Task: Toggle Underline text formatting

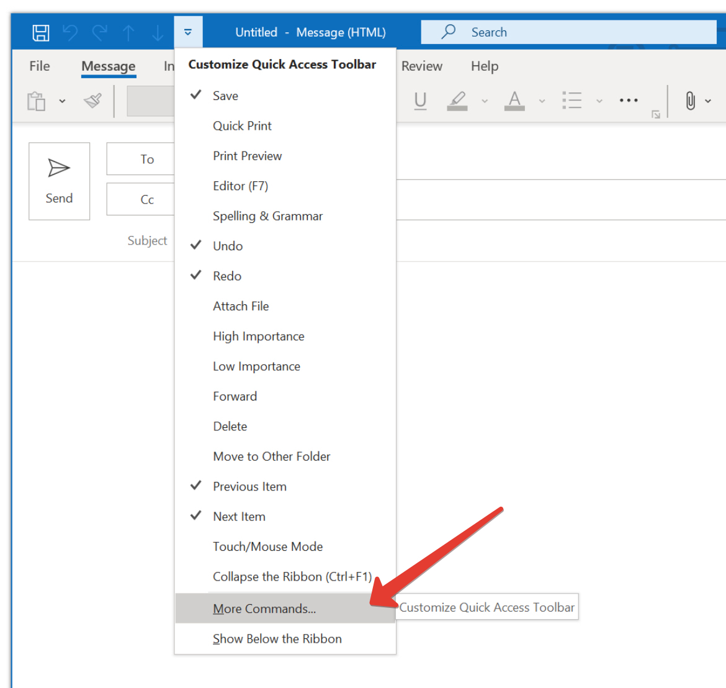Action: [x=420, y=101]
